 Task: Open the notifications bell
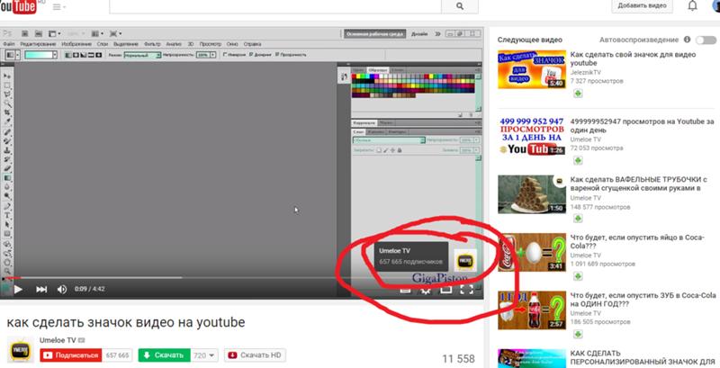(x=692, y=6)
